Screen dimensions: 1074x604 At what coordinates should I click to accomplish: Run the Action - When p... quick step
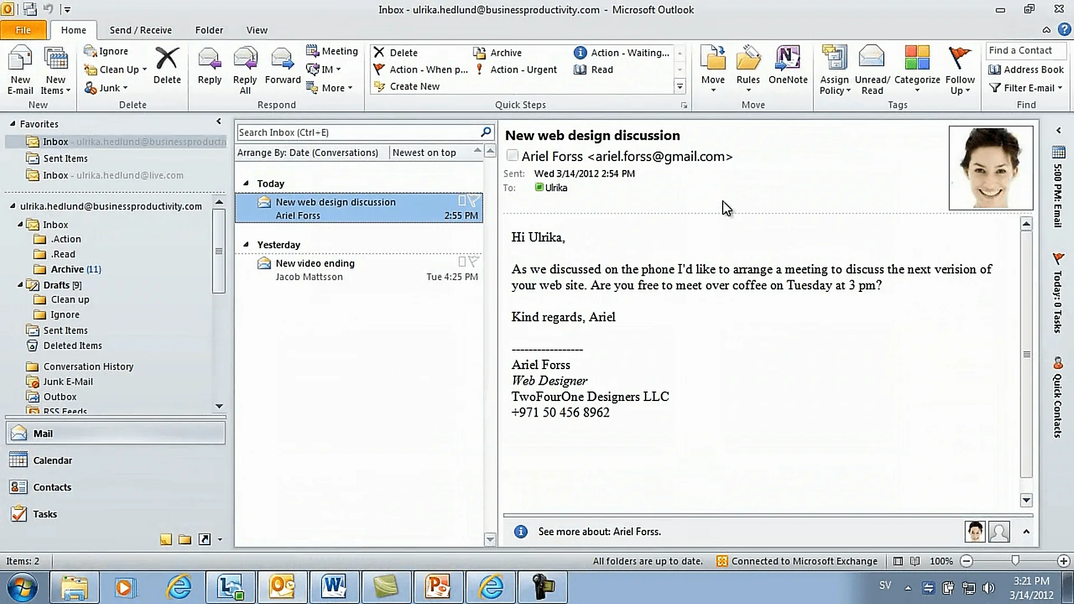(x=421, y=69)
